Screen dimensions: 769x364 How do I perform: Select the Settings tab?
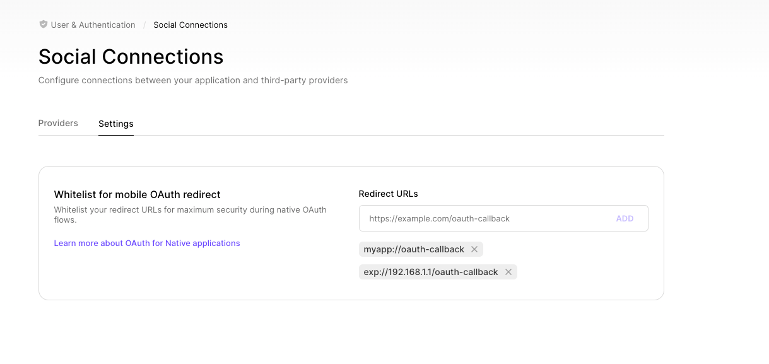tap(115, 124)
